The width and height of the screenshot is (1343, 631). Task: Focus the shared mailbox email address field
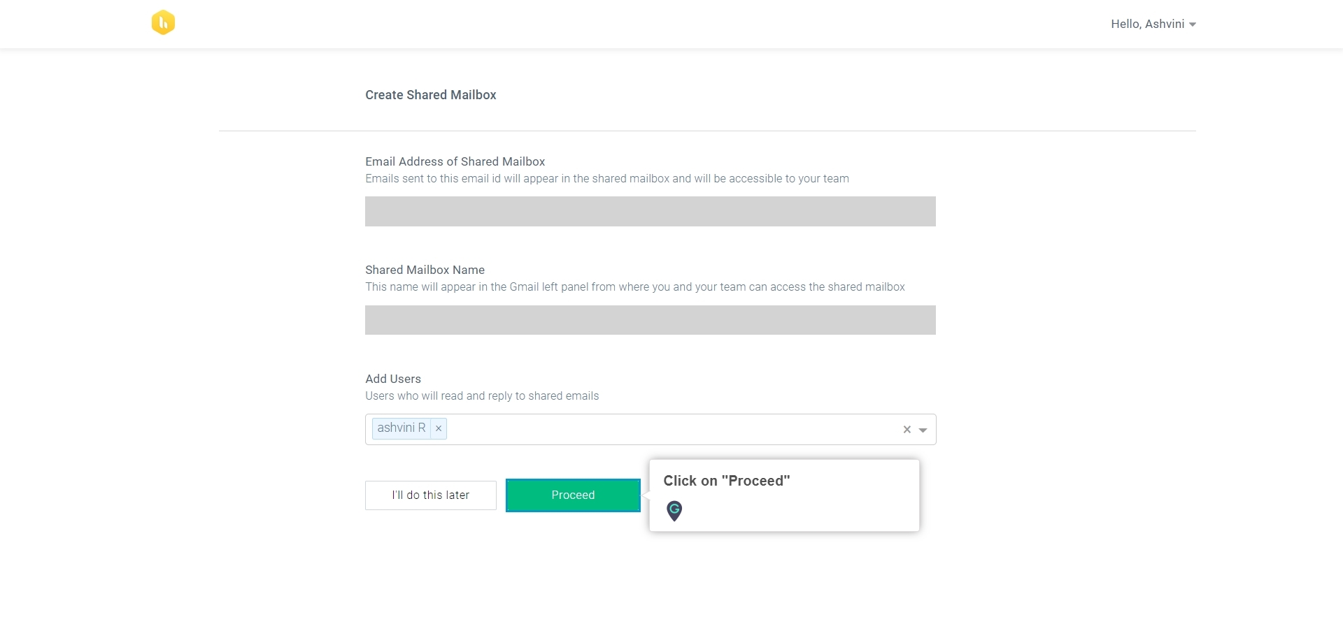point(650,211)
